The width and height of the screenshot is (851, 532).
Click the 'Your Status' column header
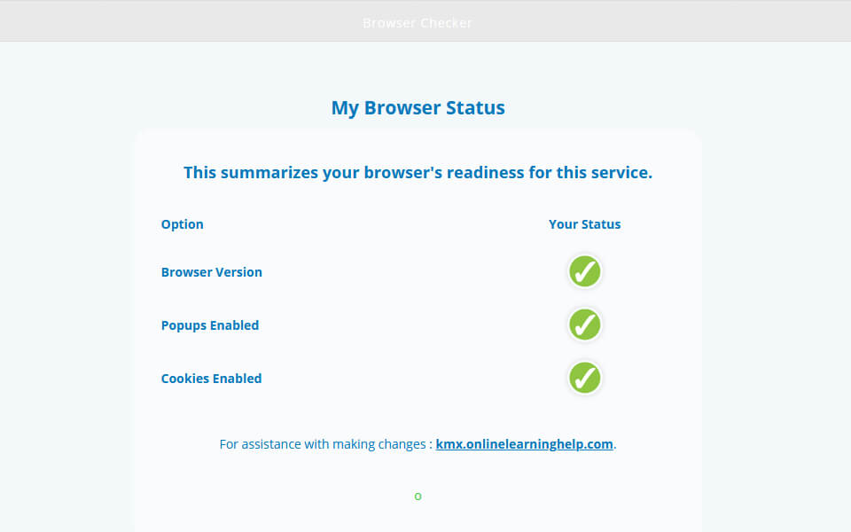point(584,224)
